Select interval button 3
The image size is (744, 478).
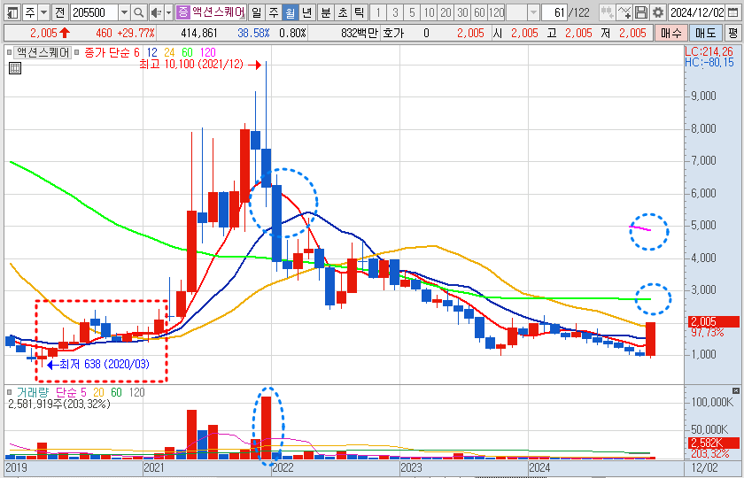tap(395, 12)
